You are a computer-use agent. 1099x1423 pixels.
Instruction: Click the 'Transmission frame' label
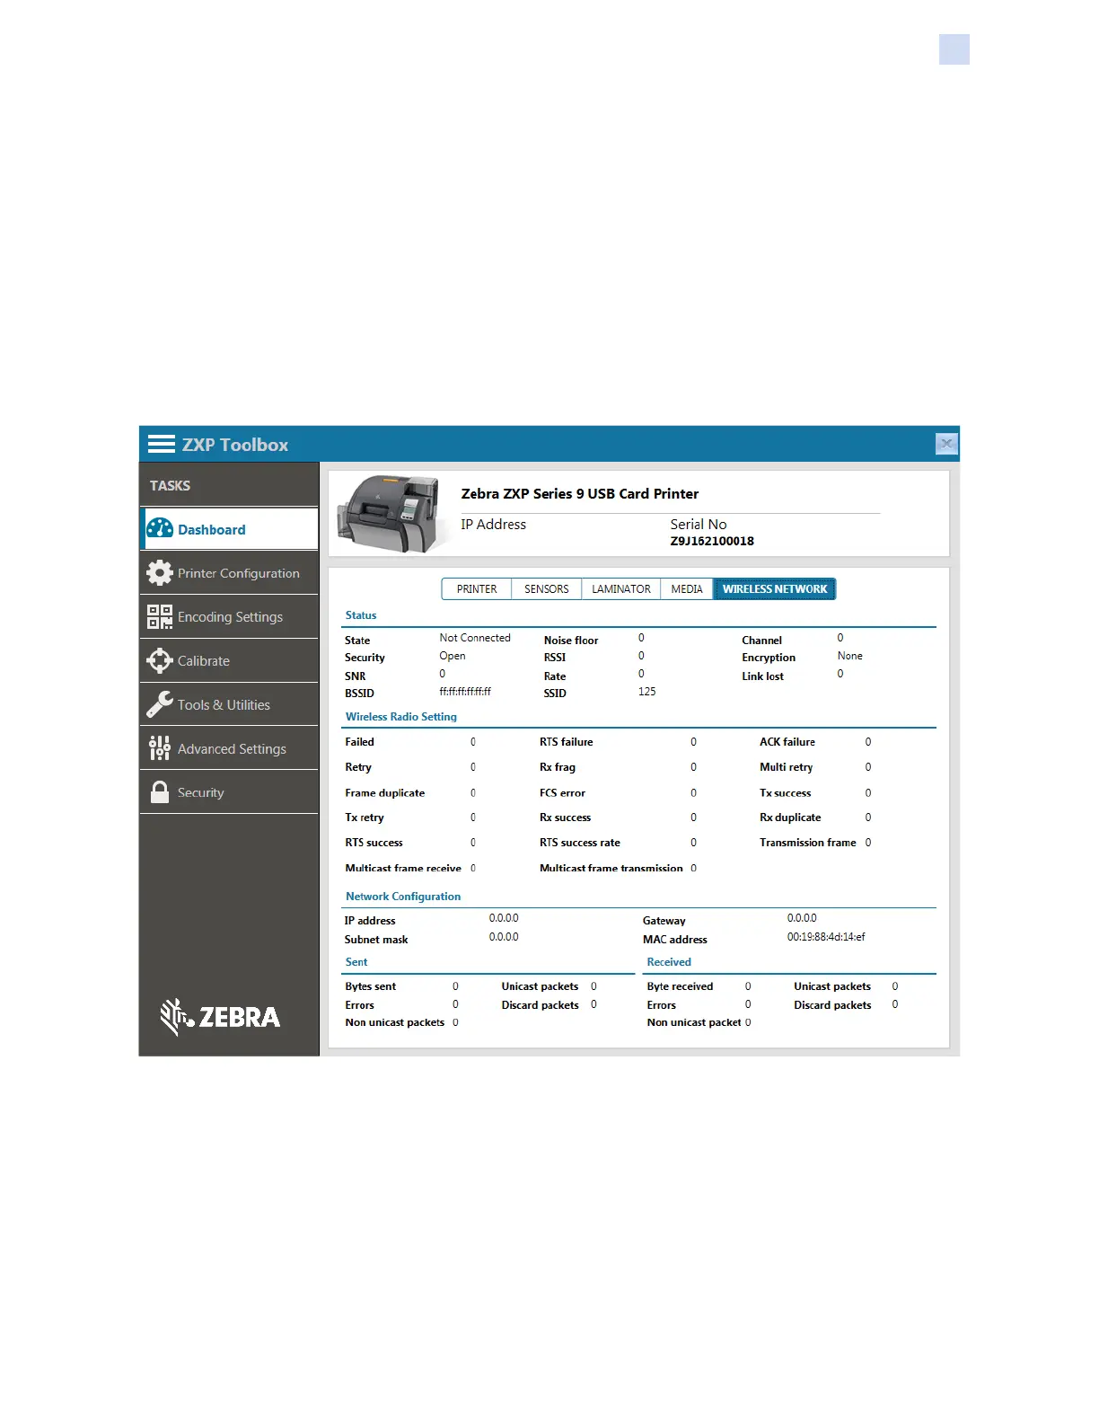click(x=808, y=843)
